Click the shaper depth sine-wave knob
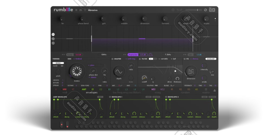Image resolution: width=269 pixels, height=135 pixels. pos(119,72)
